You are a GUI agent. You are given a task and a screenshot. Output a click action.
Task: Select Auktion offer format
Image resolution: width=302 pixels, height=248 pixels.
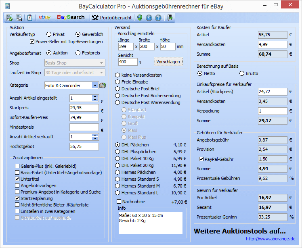[57, 53]
